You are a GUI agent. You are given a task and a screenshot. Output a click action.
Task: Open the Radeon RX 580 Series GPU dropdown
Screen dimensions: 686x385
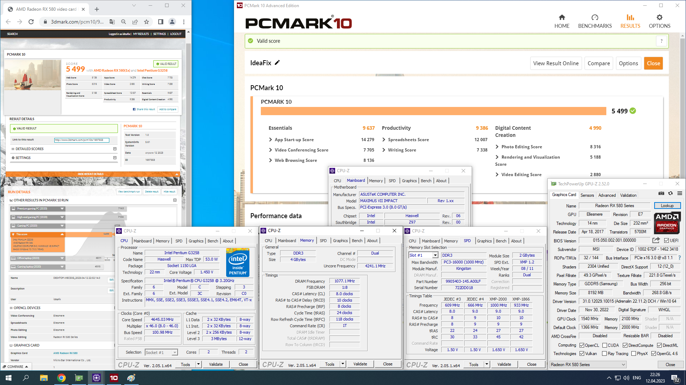(x=588, y=365)
